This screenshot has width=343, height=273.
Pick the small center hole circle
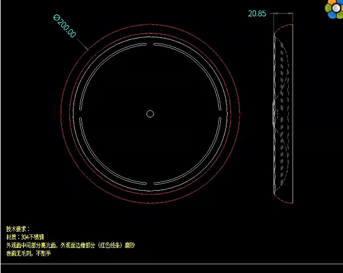[x=150, y=114]
